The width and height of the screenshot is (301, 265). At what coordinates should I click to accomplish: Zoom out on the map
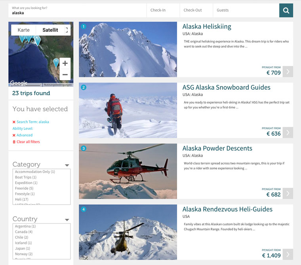pyautogui.click(x=65, y=75)
